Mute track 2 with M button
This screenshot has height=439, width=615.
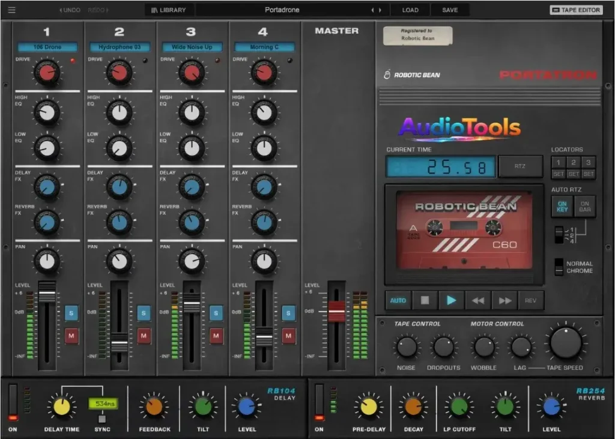click(144, 336)
